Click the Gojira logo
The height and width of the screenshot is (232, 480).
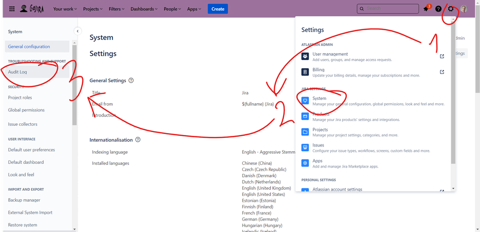(32, 9)
